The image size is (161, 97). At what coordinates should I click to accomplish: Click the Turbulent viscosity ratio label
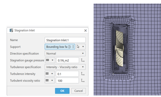click(25, 81)
